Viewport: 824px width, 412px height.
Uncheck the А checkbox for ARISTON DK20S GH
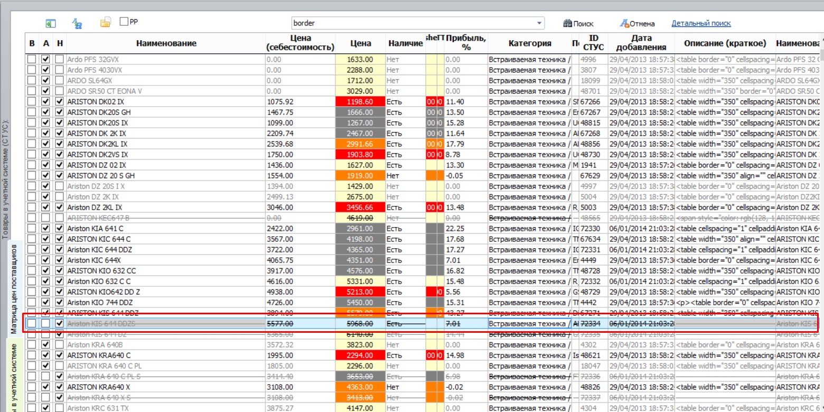coord(46,113)
